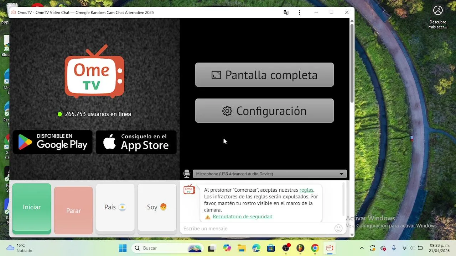Open the reglas link in chat
The image size is (456, 256).
click(306, 190)
